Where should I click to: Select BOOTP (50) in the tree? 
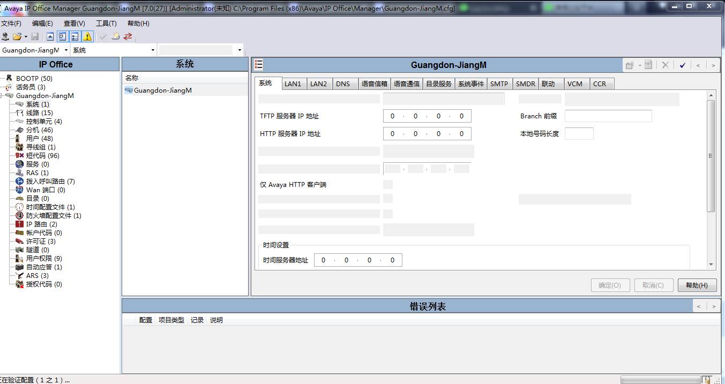(34, 79)
